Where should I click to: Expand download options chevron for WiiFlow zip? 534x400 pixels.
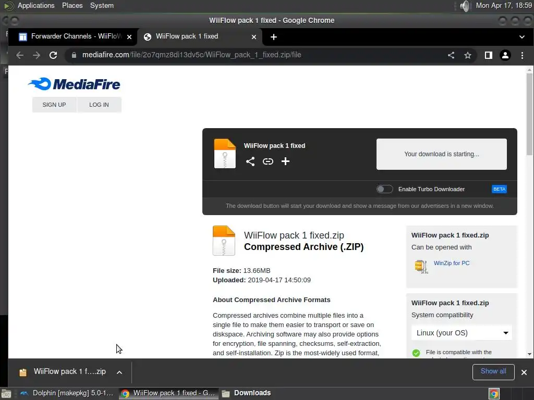click(x=119, y=372)
